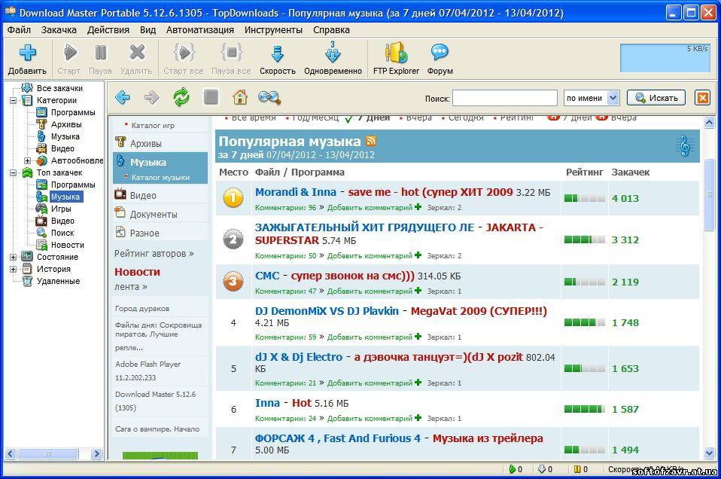Open the Документы section in the web sidebar

pos(154,215)
